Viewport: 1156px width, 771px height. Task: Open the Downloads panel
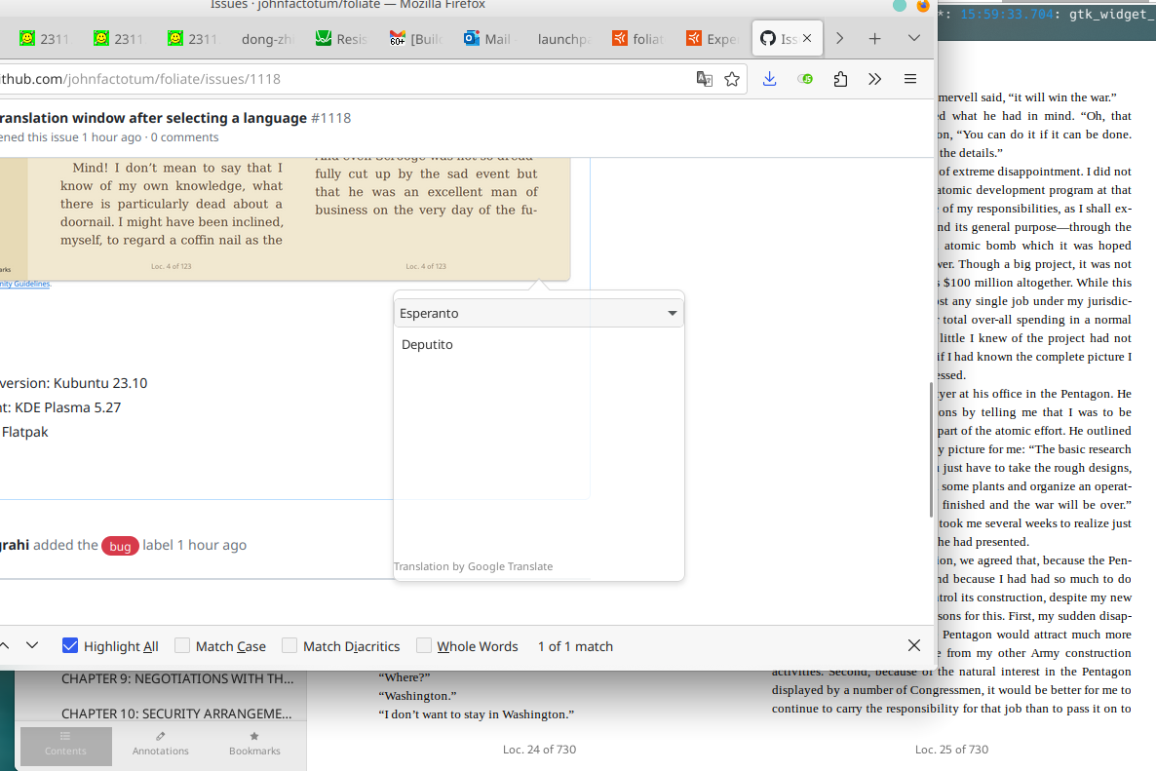point(769,78)
